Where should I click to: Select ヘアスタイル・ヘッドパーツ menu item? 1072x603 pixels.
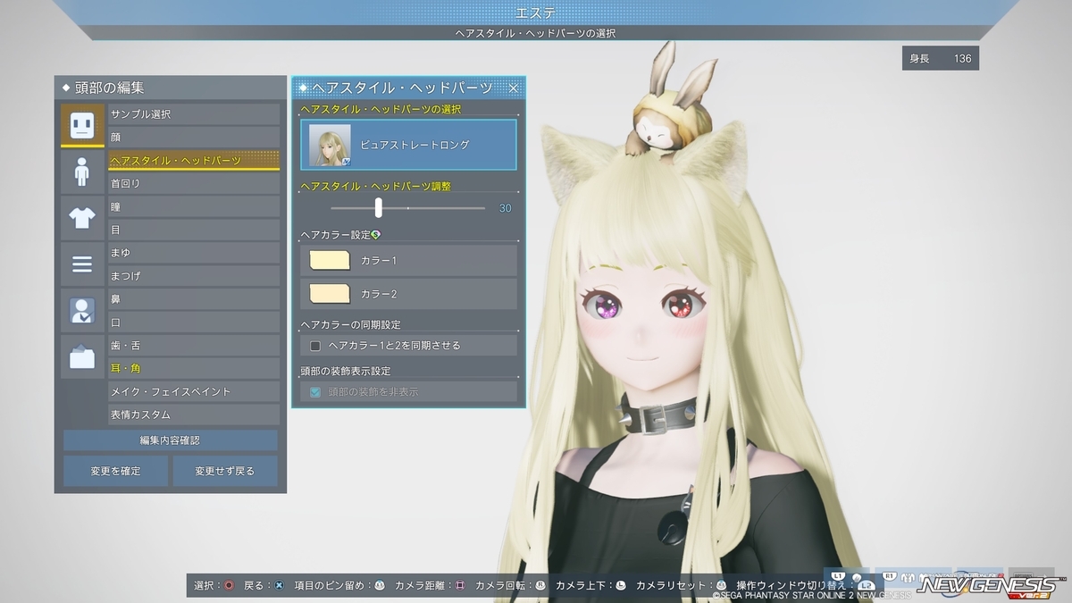(x=194, y=161)
